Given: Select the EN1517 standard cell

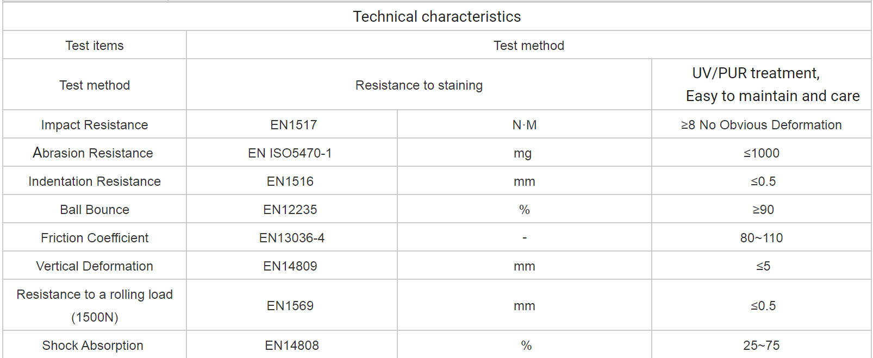Looking at the screenshot, I should (293, 125).
